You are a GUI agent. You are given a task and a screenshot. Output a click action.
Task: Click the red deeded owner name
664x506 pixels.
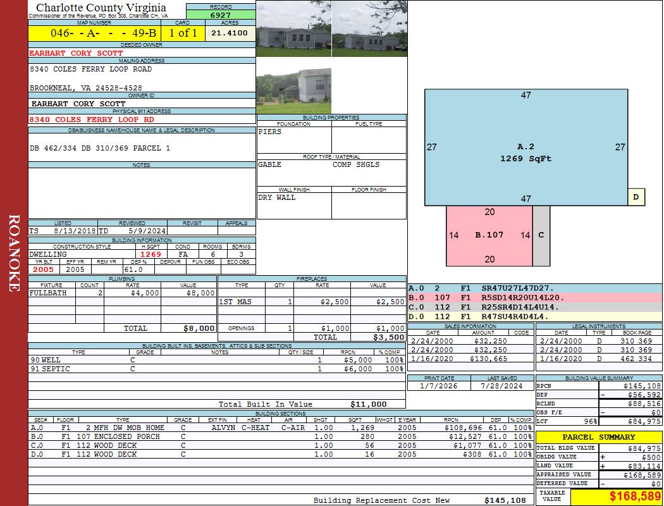(x=77, y=53)
